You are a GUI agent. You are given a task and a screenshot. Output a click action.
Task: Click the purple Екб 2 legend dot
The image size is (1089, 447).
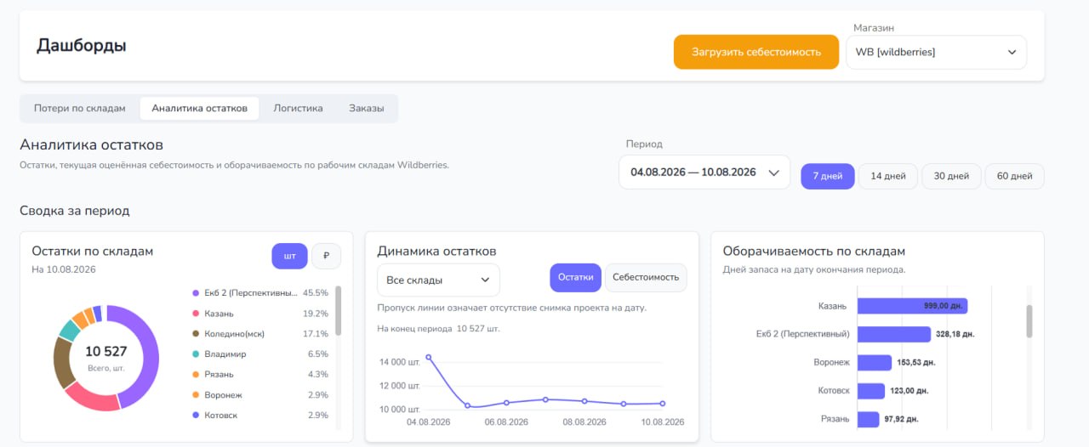(x=196, y=292)
